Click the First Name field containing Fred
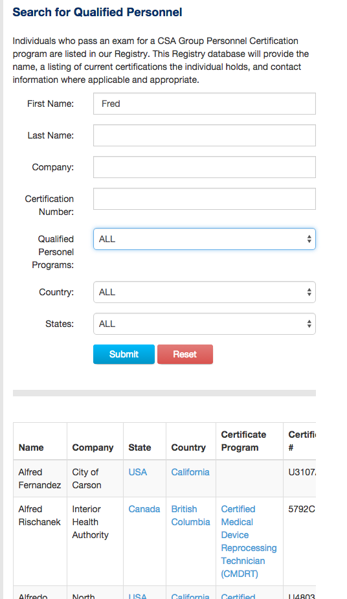The height and width of the screenshot is (599, 347). [x=204, y=104]
